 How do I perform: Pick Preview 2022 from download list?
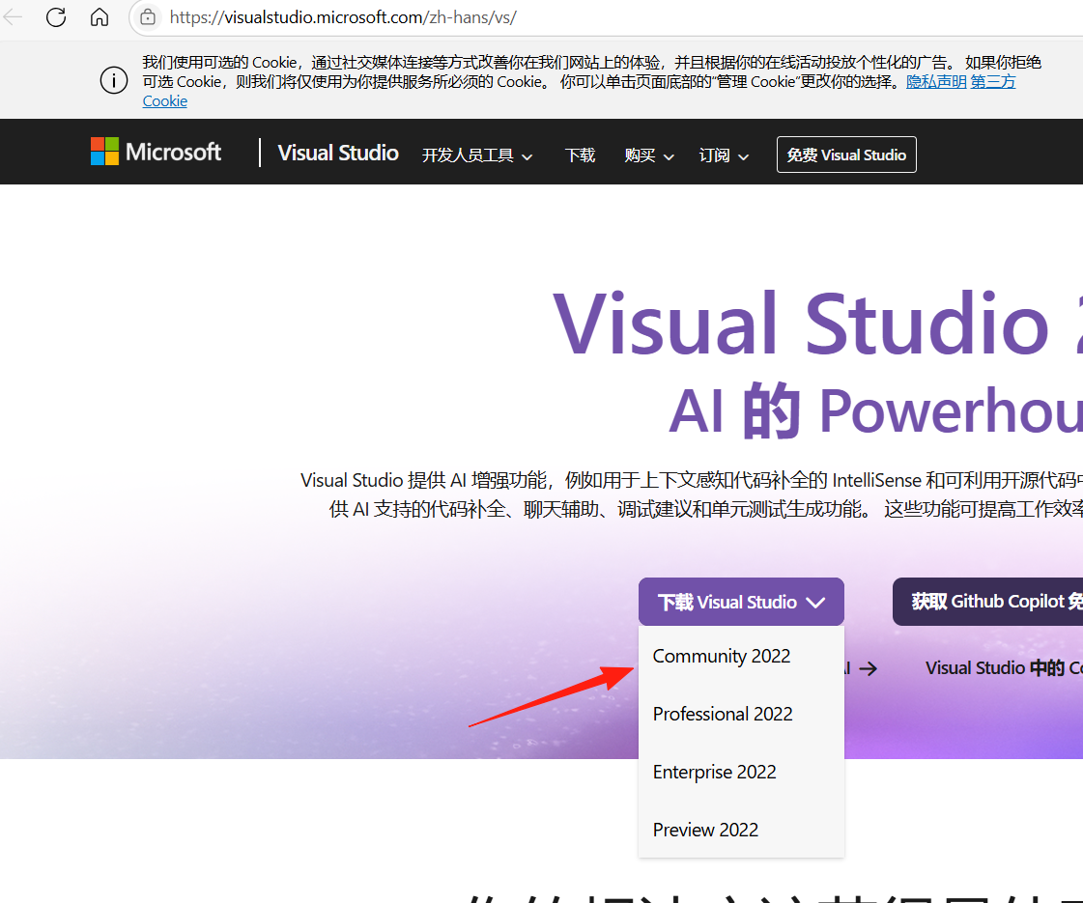point(705,831)
